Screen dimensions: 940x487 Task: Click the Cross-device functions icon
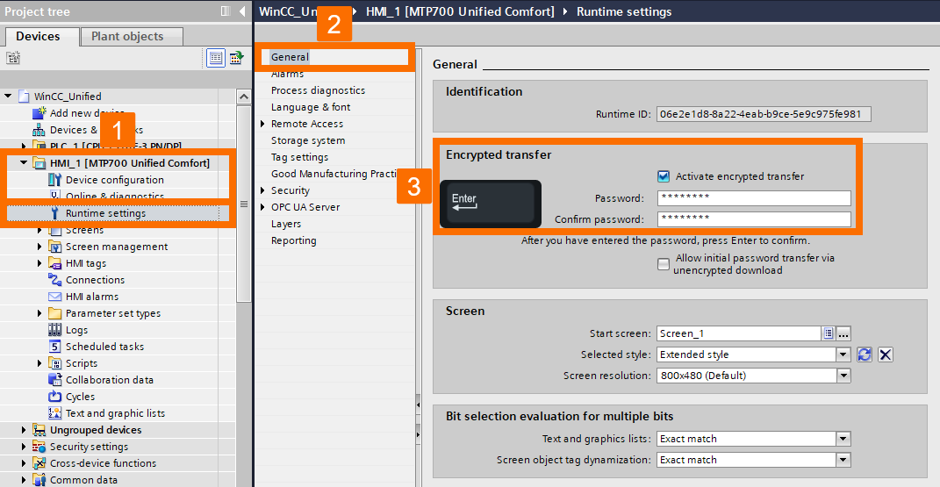pyautogui.click(x=39, y=463)
